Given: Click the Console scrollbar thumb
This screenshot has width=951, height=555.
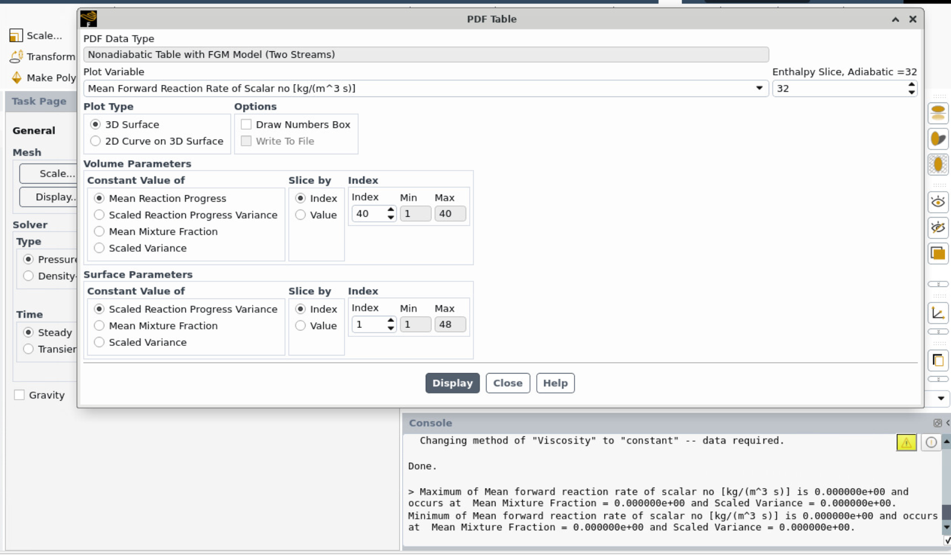Looking at the screenshot, I should (x=946, y=512).
